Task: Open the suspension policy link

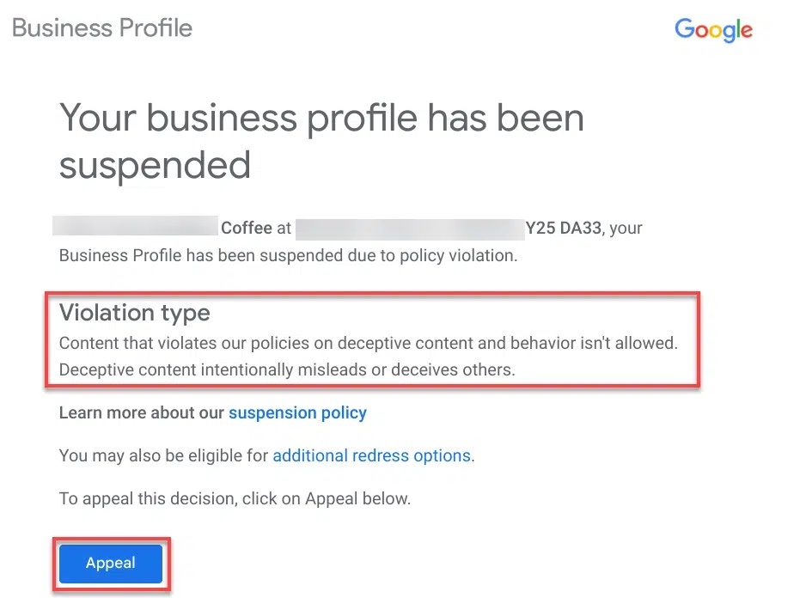Action: 297,412
